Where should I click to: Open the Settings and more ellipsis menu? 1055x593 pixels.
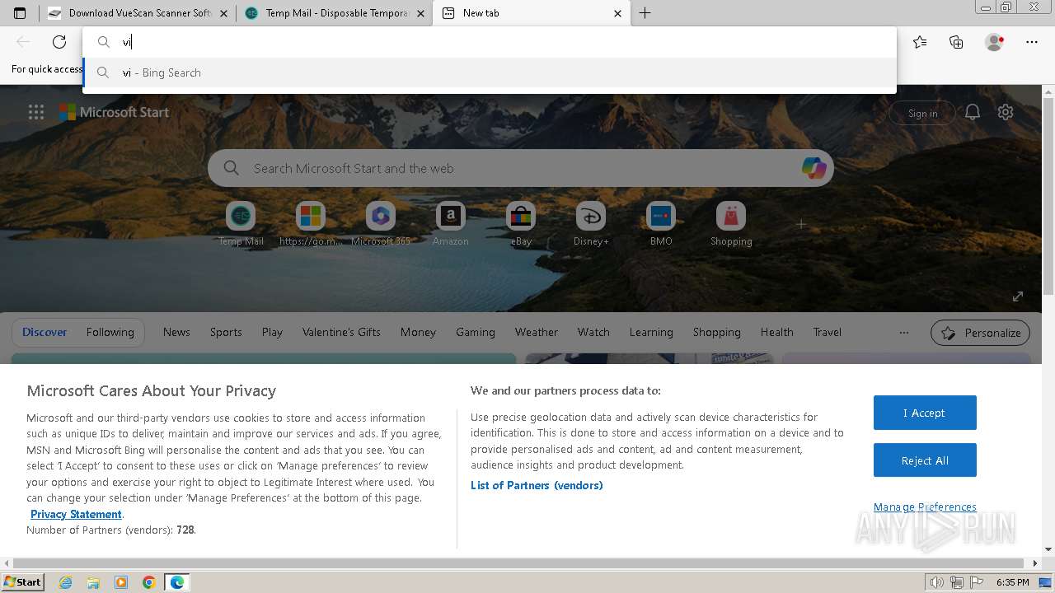(x=1032, y=42)
